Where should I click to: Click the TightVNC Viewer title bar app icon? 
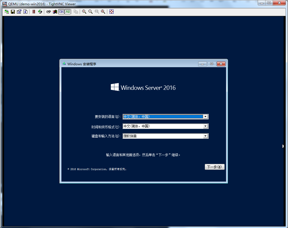point(5,4)
